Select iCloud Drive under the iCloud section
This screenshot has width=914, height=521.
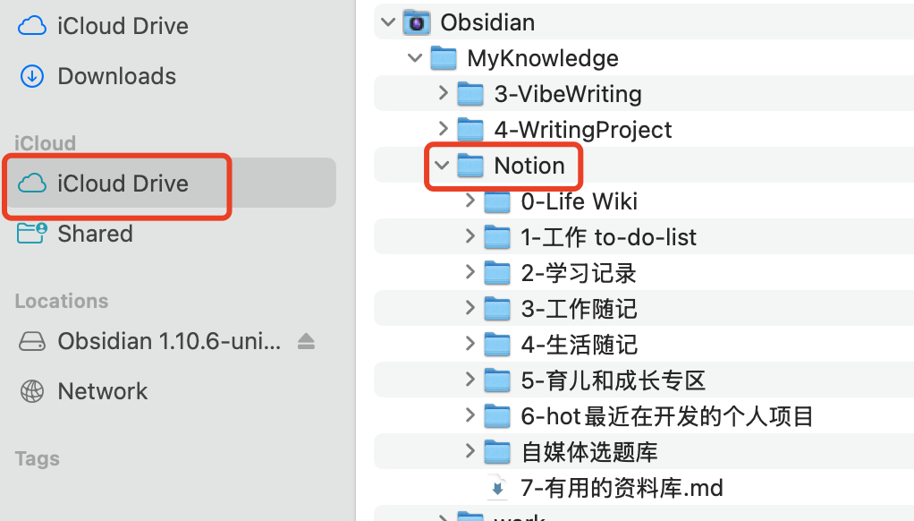click(x=123, y=184)
